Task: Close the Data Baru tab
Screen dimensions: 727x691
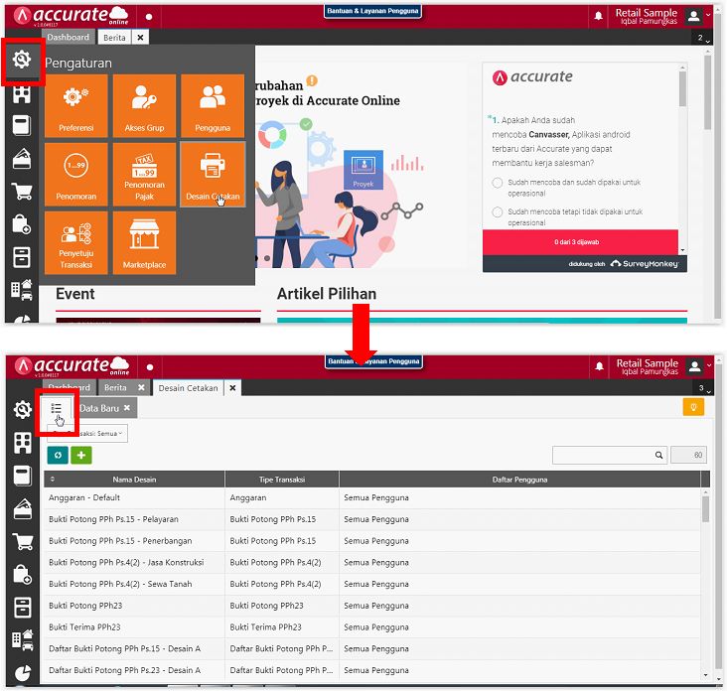Action: click(126, 408)
